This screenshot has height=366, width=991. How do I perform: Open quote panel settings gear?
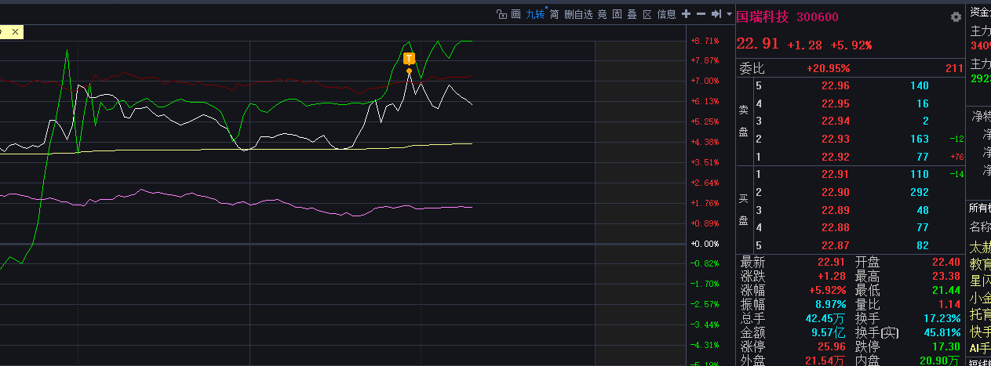[956, 17]
